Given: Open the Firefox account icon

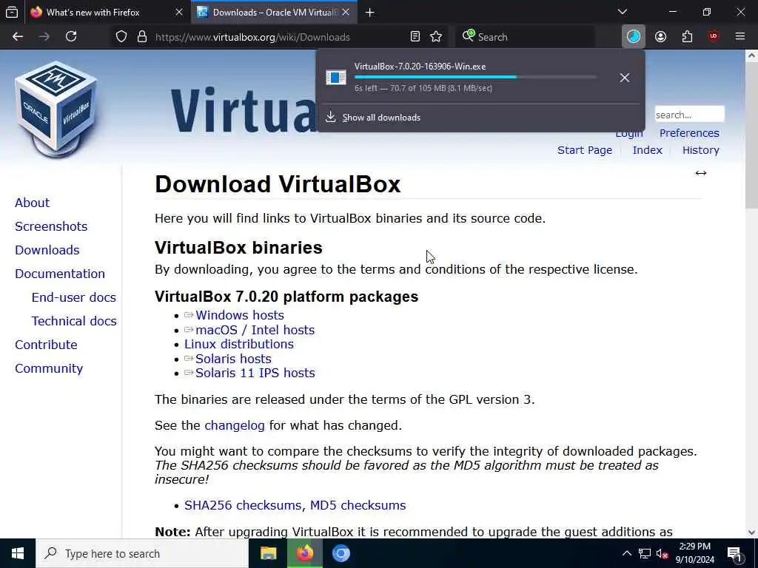Looking at the screenshot, I should point(660,37).
